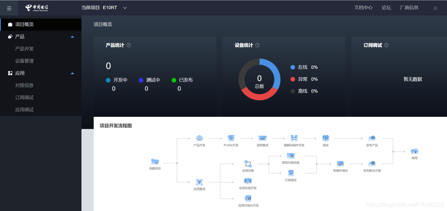Open the 论坛 link
Image resolution: width=447 pixels, height=211 pixels.
click(x=386, y=7)
